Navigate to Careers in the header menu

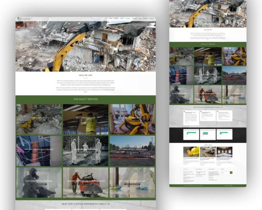pyautogui.click(x=146, y=18)
